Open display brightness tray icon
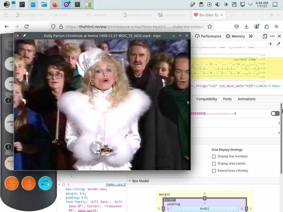 (x=226, y=4)
